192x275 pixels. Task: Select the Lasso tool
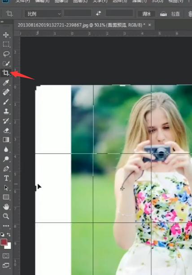coord(6,54)
